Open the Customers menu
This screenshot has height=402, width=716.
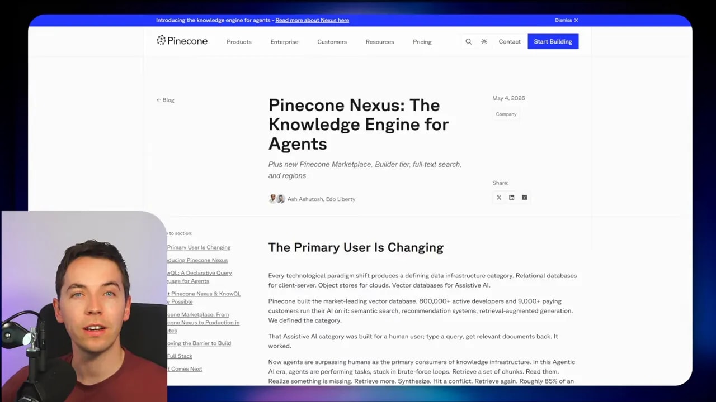pyautogui.click(x=332, y=42)
